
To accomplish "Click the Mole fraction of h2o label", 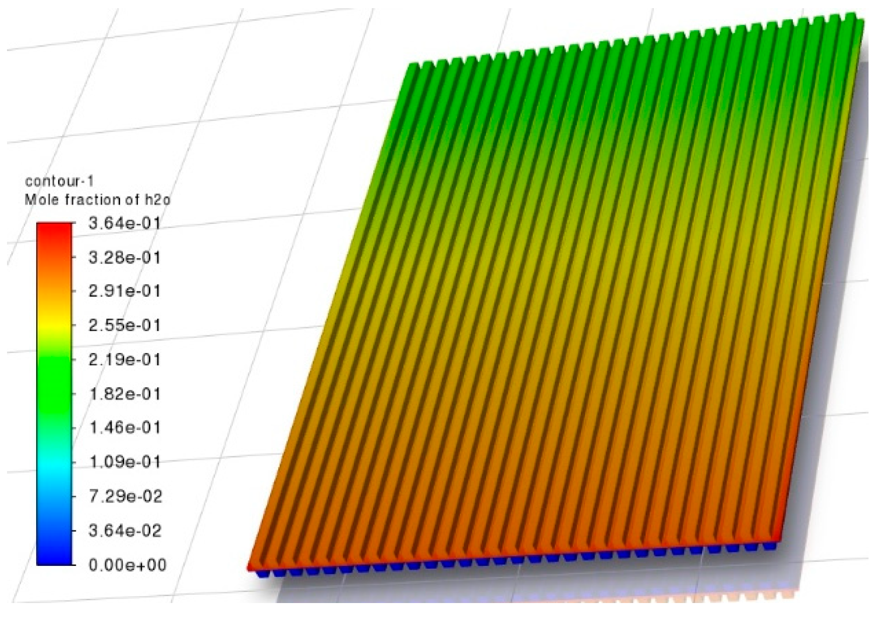I will 97,200.
